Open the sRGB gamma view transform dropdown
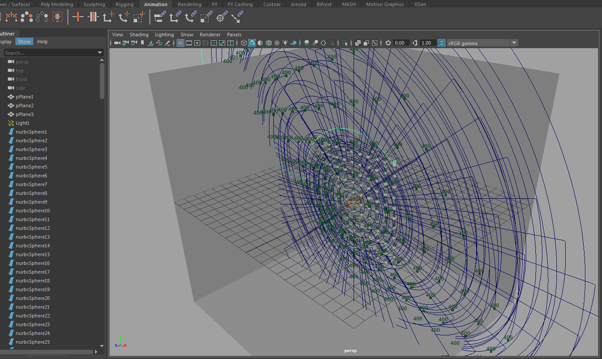This screenshot has height=359, width=602. 513,43
